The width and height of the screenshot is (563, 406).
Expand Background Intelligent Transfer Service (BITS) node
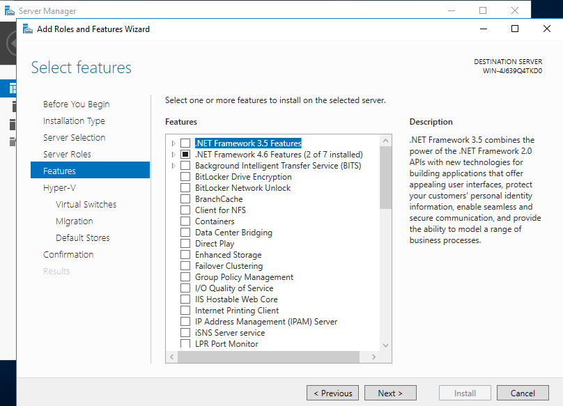pos(173,166)
